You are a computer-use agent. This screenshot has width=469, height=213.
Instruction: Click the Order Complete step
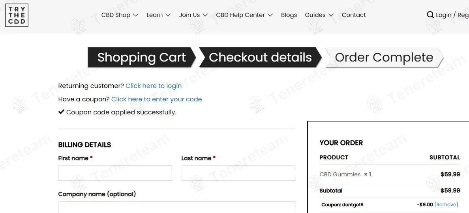(x=384, y=58)
